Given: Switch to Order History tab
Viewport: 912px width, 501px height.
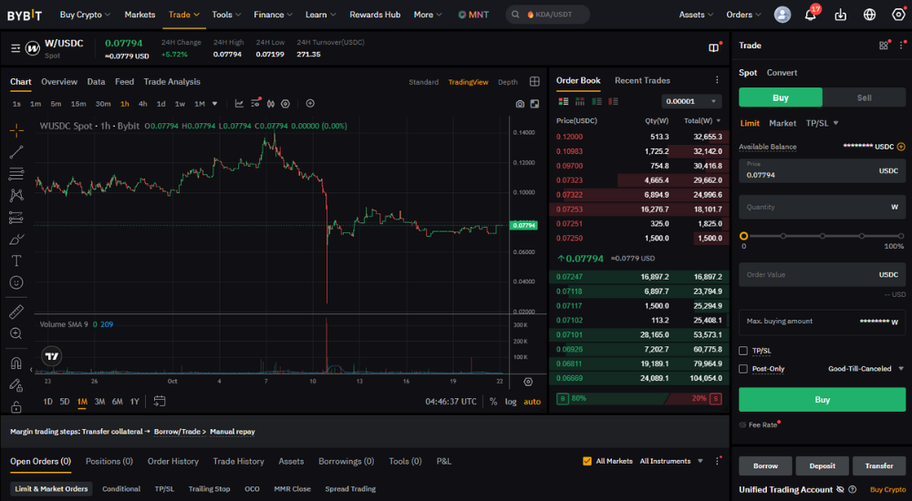Looking at the screenshot, I should (x=172, y=461).
